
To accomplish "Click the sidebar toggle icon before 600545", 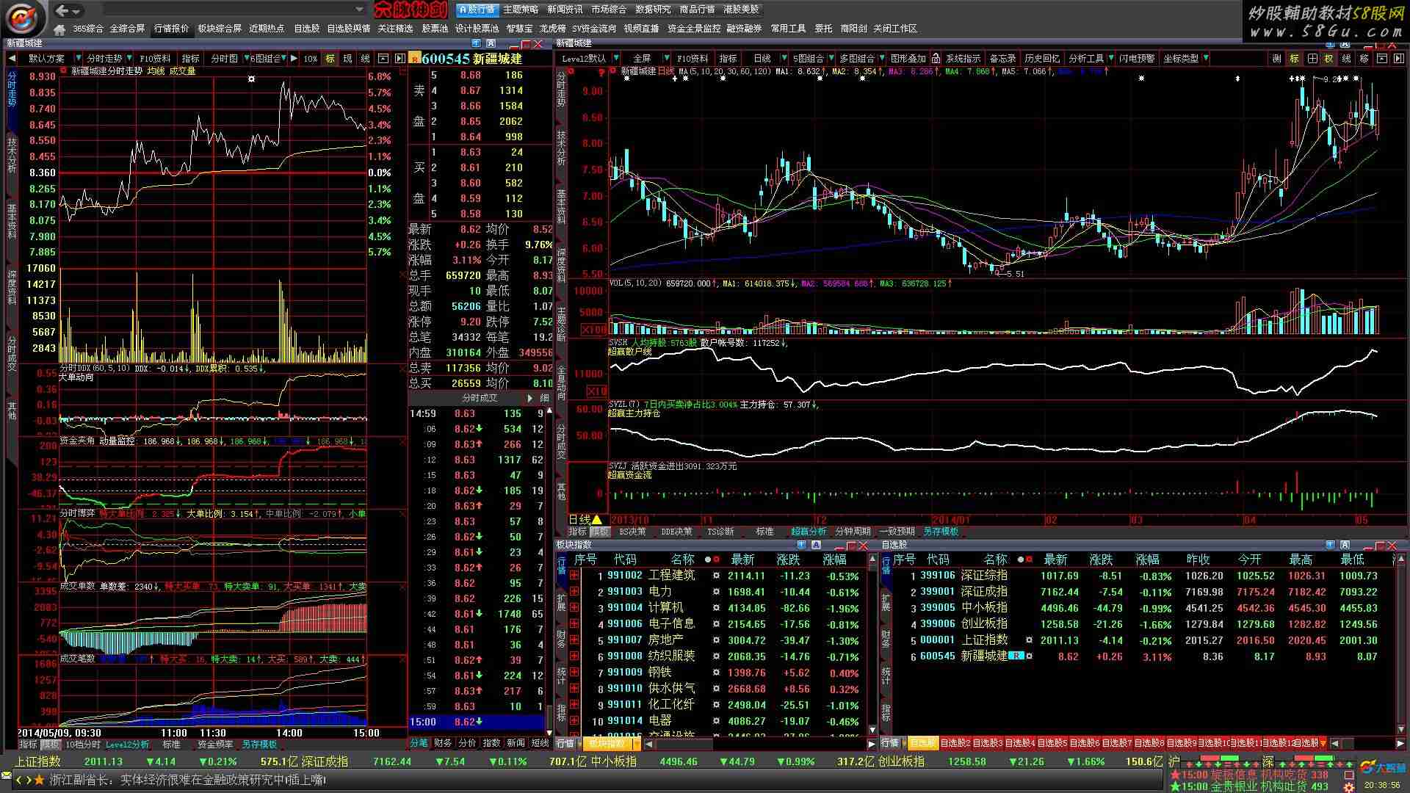I will click(x=400, y=59).
